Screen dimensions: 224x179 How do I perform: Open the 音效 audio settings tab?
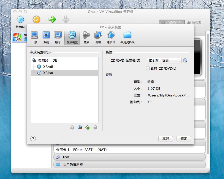pos(86,37)
